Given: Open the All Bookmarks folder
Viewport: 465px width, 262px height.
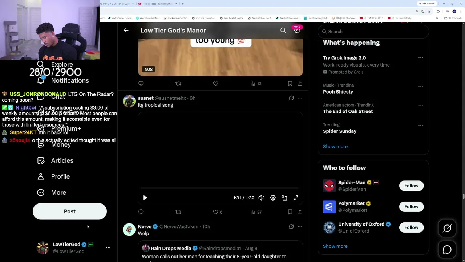Looking at the screenshot, I should [x=454, y=18].
